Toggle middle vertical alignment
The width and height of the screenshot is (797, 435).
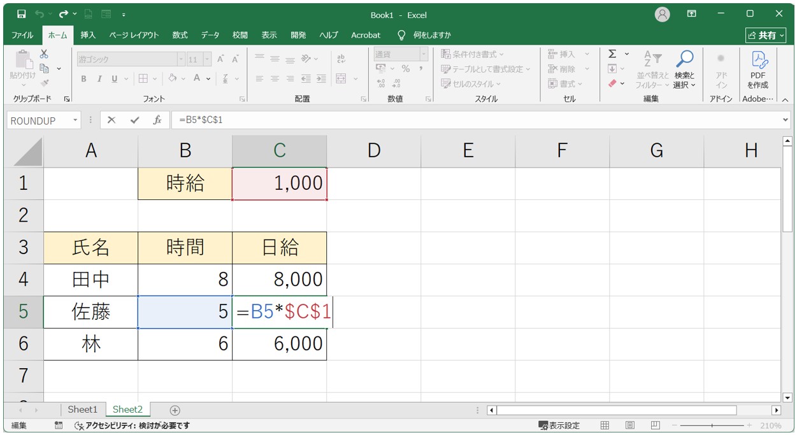click(275, 59)
